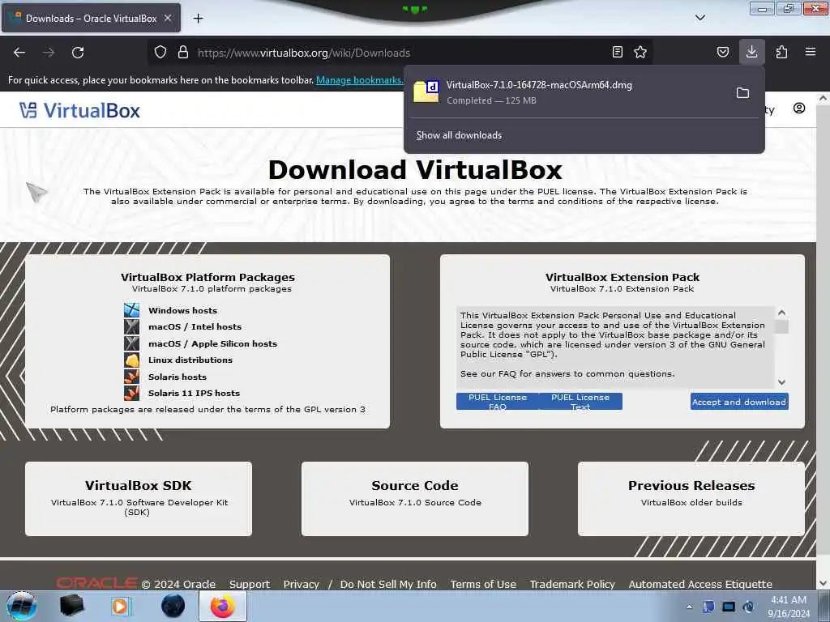Open the Source Code card
This screenshot has height=622, width=830.
[x=415, y=499]
